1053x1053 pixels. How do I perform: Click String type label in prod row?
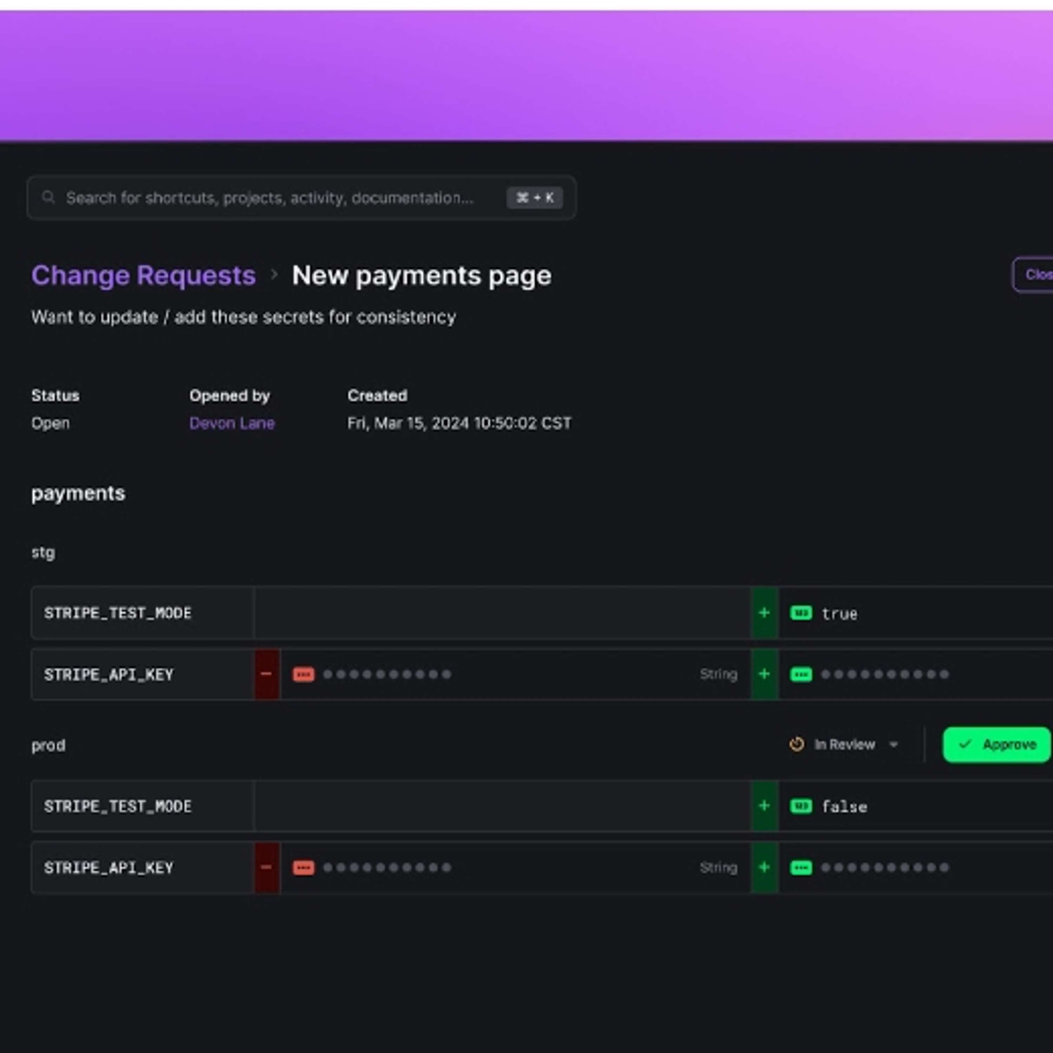coord(718,867)
